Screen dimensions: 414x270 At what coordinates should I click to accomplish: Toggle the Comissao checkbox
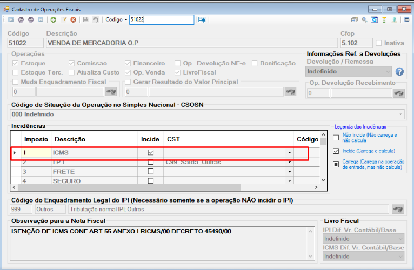pyautogui.click(x=71, y=63)
